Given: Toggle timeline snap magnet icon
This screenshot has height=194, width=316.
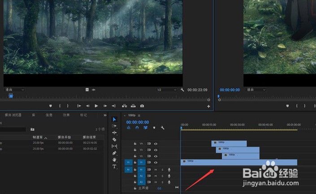Looking at the screenshot, I should tap(137, 128).
